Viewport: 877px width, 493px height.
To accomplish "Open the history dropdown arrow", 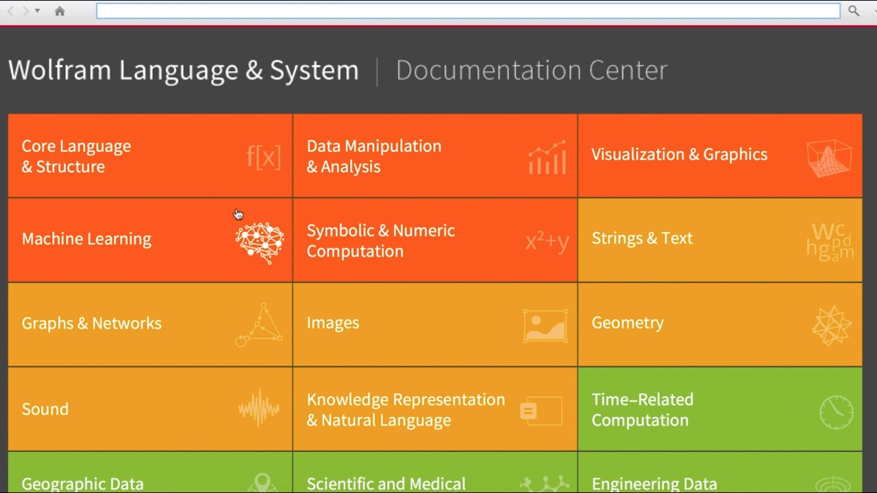I will (x=38, y=11).
